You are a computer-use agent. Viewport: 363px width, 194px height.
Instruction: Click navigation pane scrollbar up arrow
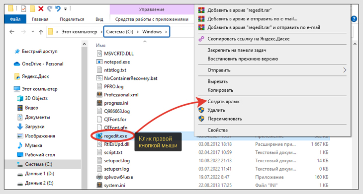[x=85, y=44]
